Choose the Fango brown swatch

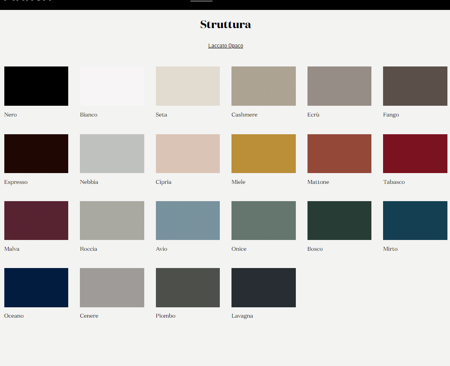(x=415, y=86)
